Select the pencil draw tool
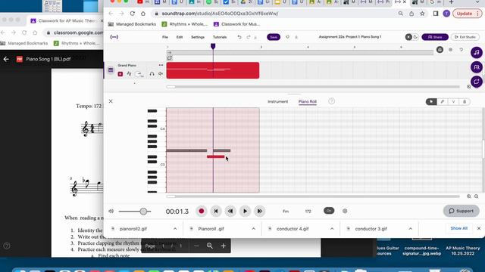485x272 pixels. coord(443,101)
